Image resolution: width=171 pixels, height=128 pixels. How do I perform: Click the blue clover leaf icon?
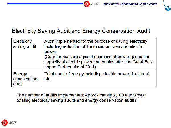click(x=168, y=9)
